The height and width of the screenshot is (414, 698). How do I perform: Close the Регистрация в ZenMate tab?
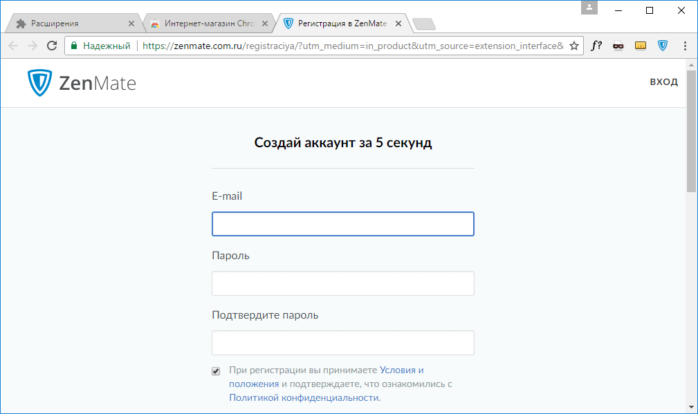[398, 23]
